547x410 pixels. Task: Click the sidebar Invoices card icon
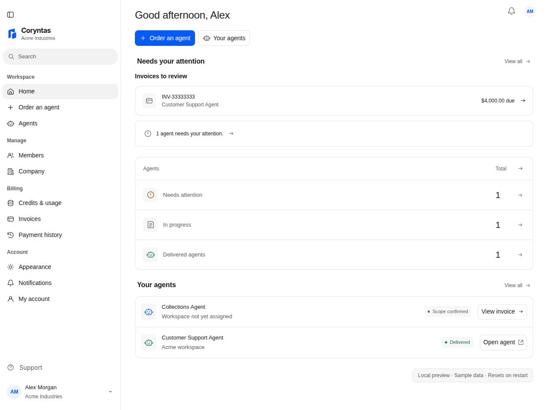click(11, 219)
